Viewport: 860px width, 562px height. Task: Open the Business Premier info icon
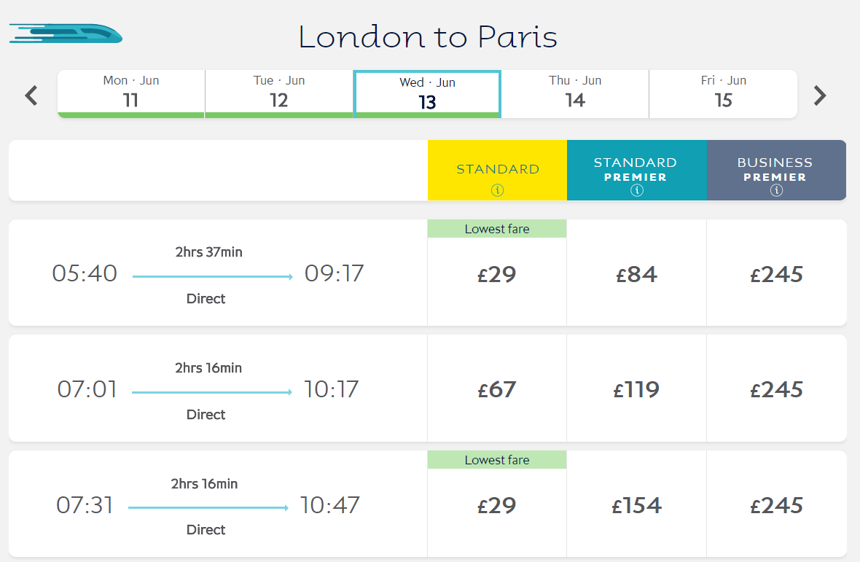[777, 190]
